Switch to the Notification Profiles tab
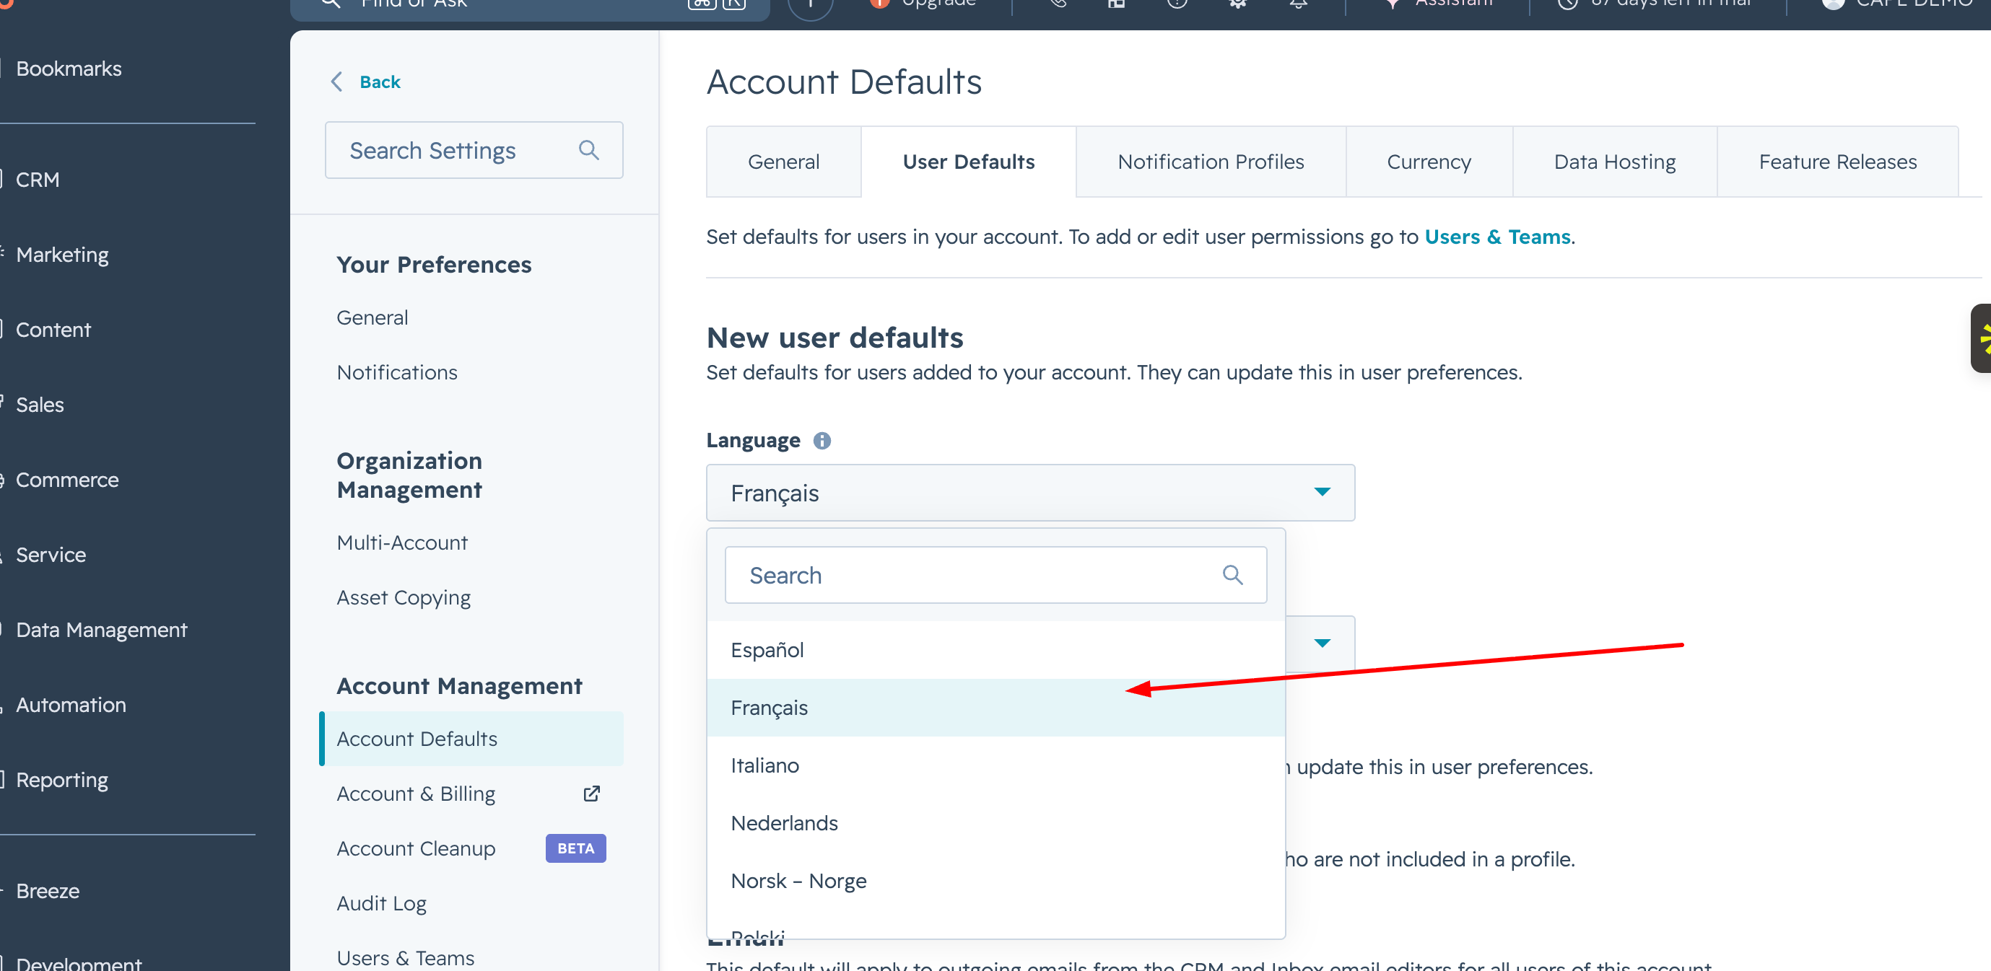The image size is (1991, 971). [x=1210, y=162]
